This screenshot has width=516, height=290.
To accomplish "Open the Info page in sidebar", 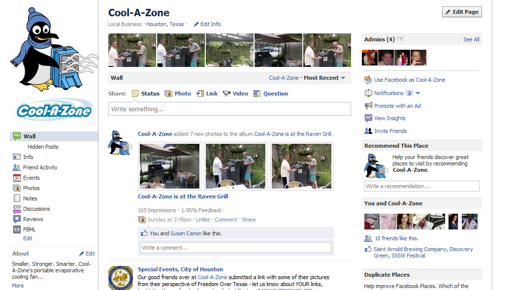I will 28,157.
